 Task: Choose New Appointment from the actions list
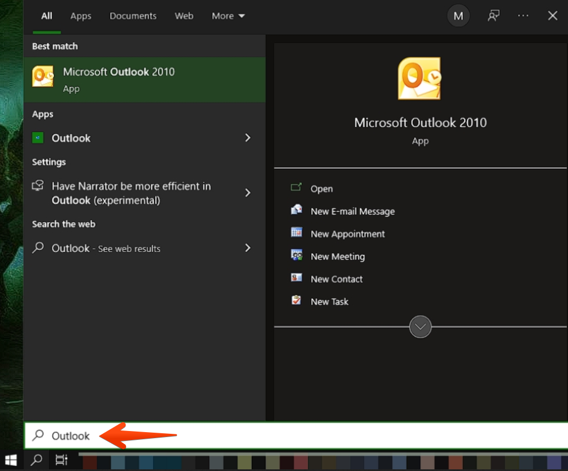pyautogui.click(x=347, y=234)
